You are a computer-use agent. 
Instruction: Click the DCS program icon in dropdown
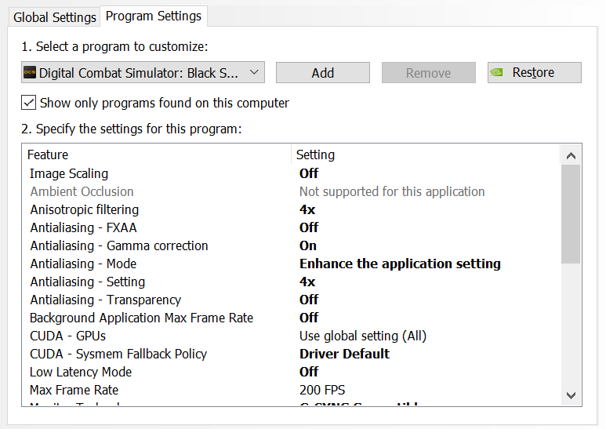pyautogui.click(x=29, y=73)
